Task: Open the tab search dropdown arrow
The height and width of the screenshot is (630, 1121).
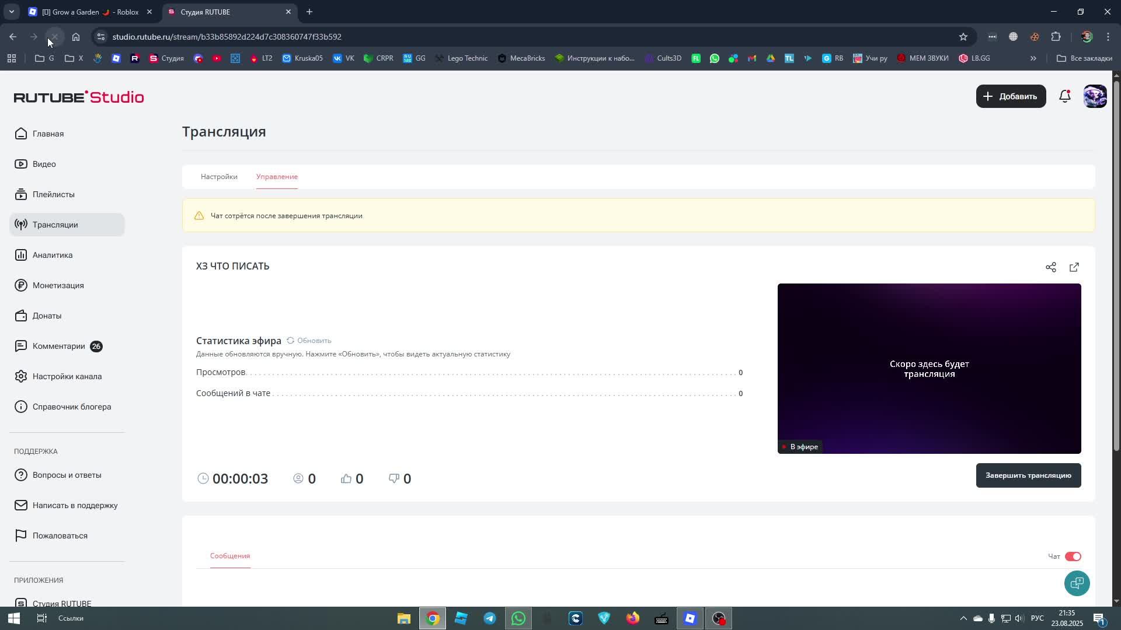Action: [11, 12]
